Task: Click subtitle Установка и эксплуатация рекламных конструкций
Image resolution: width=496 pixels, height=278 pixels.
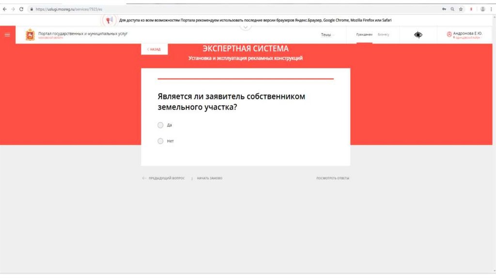Action: click(246, 58)
